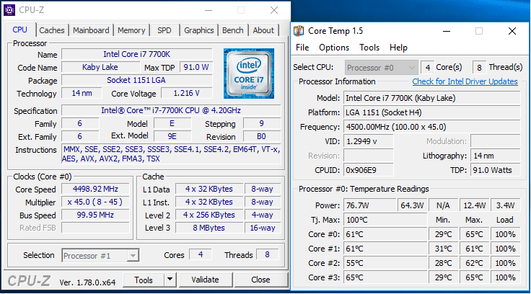The image size is (531, 294).
Task: Click the Power value 76.7W
Action: [370, 205]
